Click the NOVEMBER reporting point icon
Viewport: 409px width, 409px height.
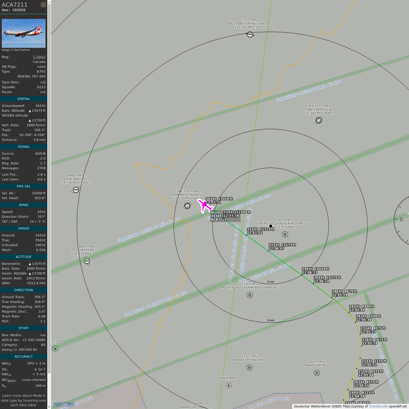pos(229,385)
